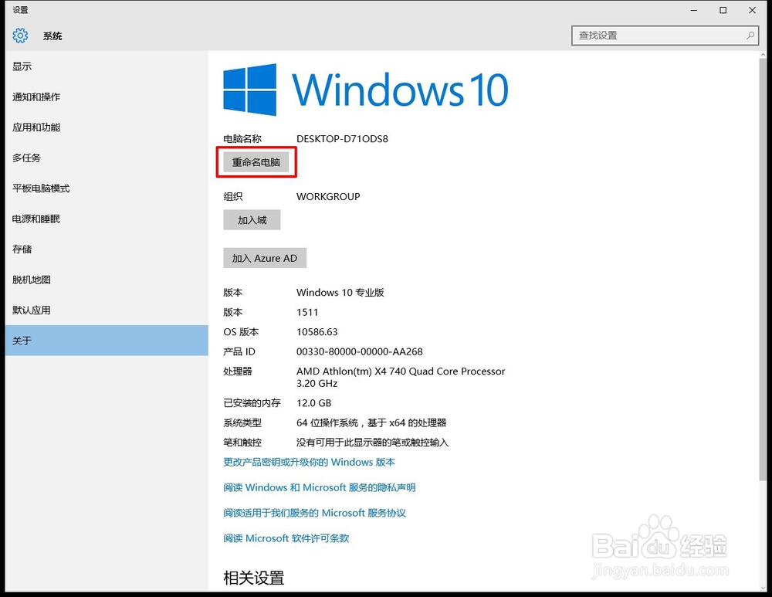Screen dimensions: 772x597
Task: Open 阅读适用于我们服务的 Microsoft 服务协议 link
Action: (315, 513)
